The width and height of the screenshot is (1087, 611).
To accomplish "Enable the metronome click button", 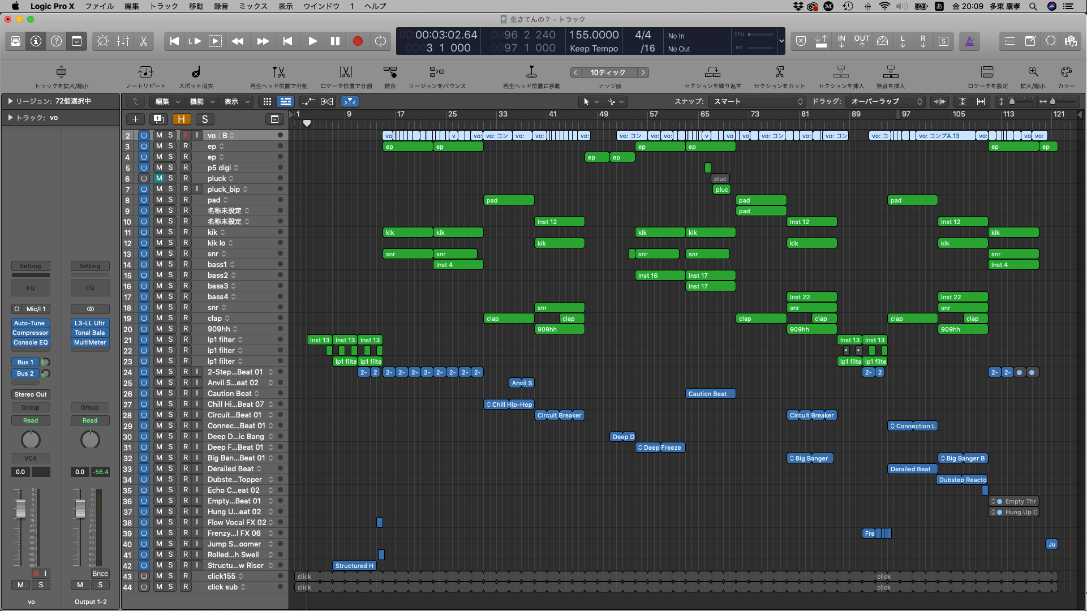I will tap(969, 41).
